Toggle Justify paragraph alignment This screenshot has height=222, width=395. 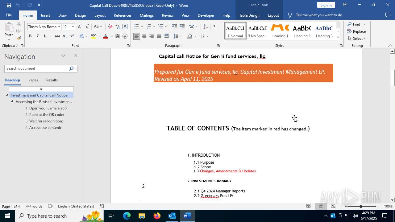[x=159, y=36]
